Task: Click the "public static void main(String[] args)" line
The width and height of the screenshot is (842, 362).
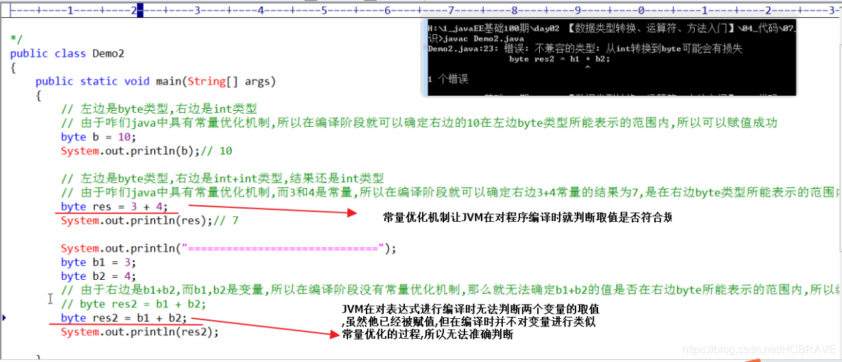Action: pyautogui.click(x=155, y=81)
